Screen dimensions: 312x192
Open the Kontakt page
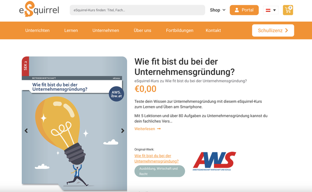pyautogui.click(x=213, y=30)
